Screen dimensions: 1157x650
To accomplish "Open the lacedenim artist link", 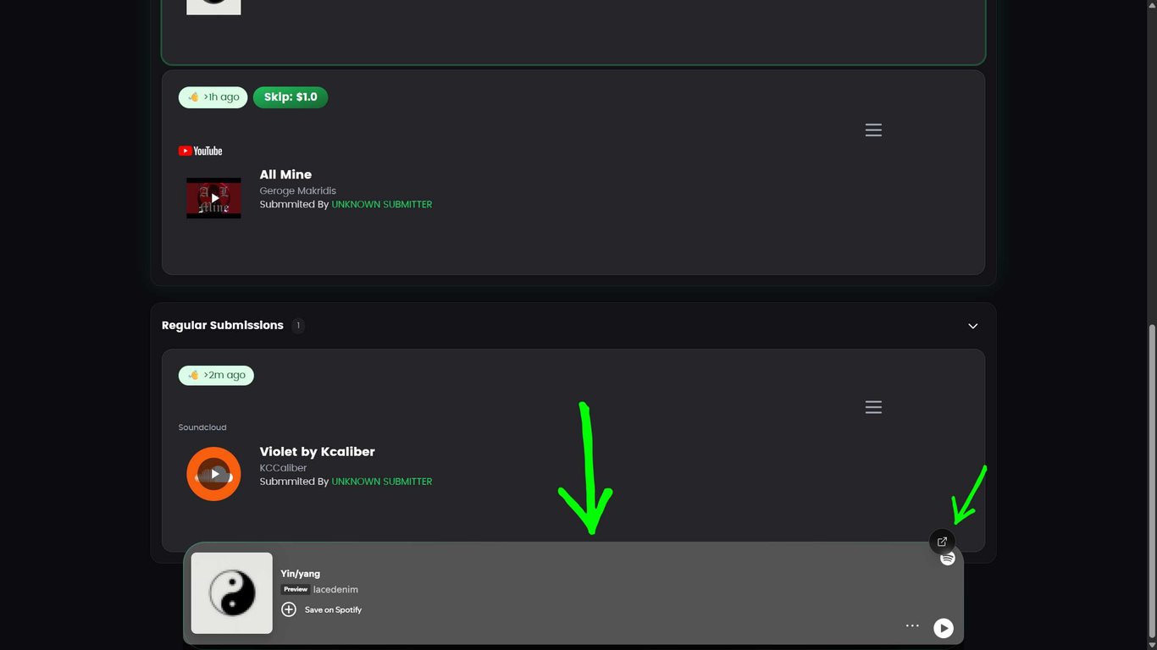I will pyautogui.click(x=335, y=590).
